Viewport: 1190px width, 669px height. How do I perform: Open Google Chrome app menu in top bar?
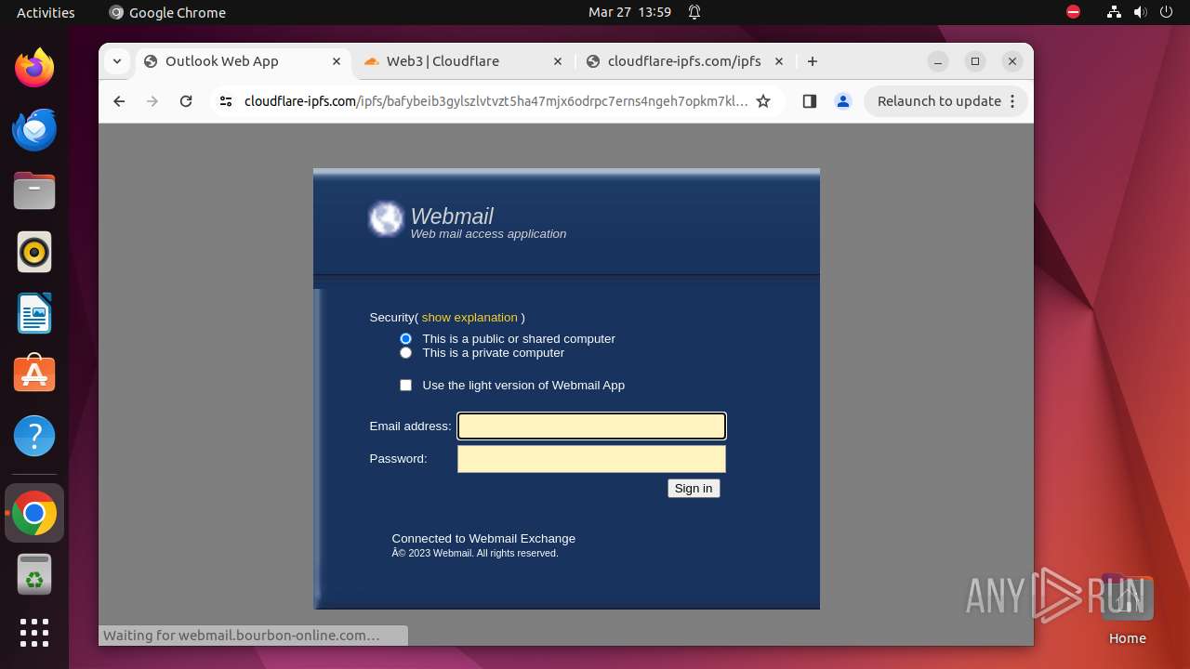[x=167, y=12]
